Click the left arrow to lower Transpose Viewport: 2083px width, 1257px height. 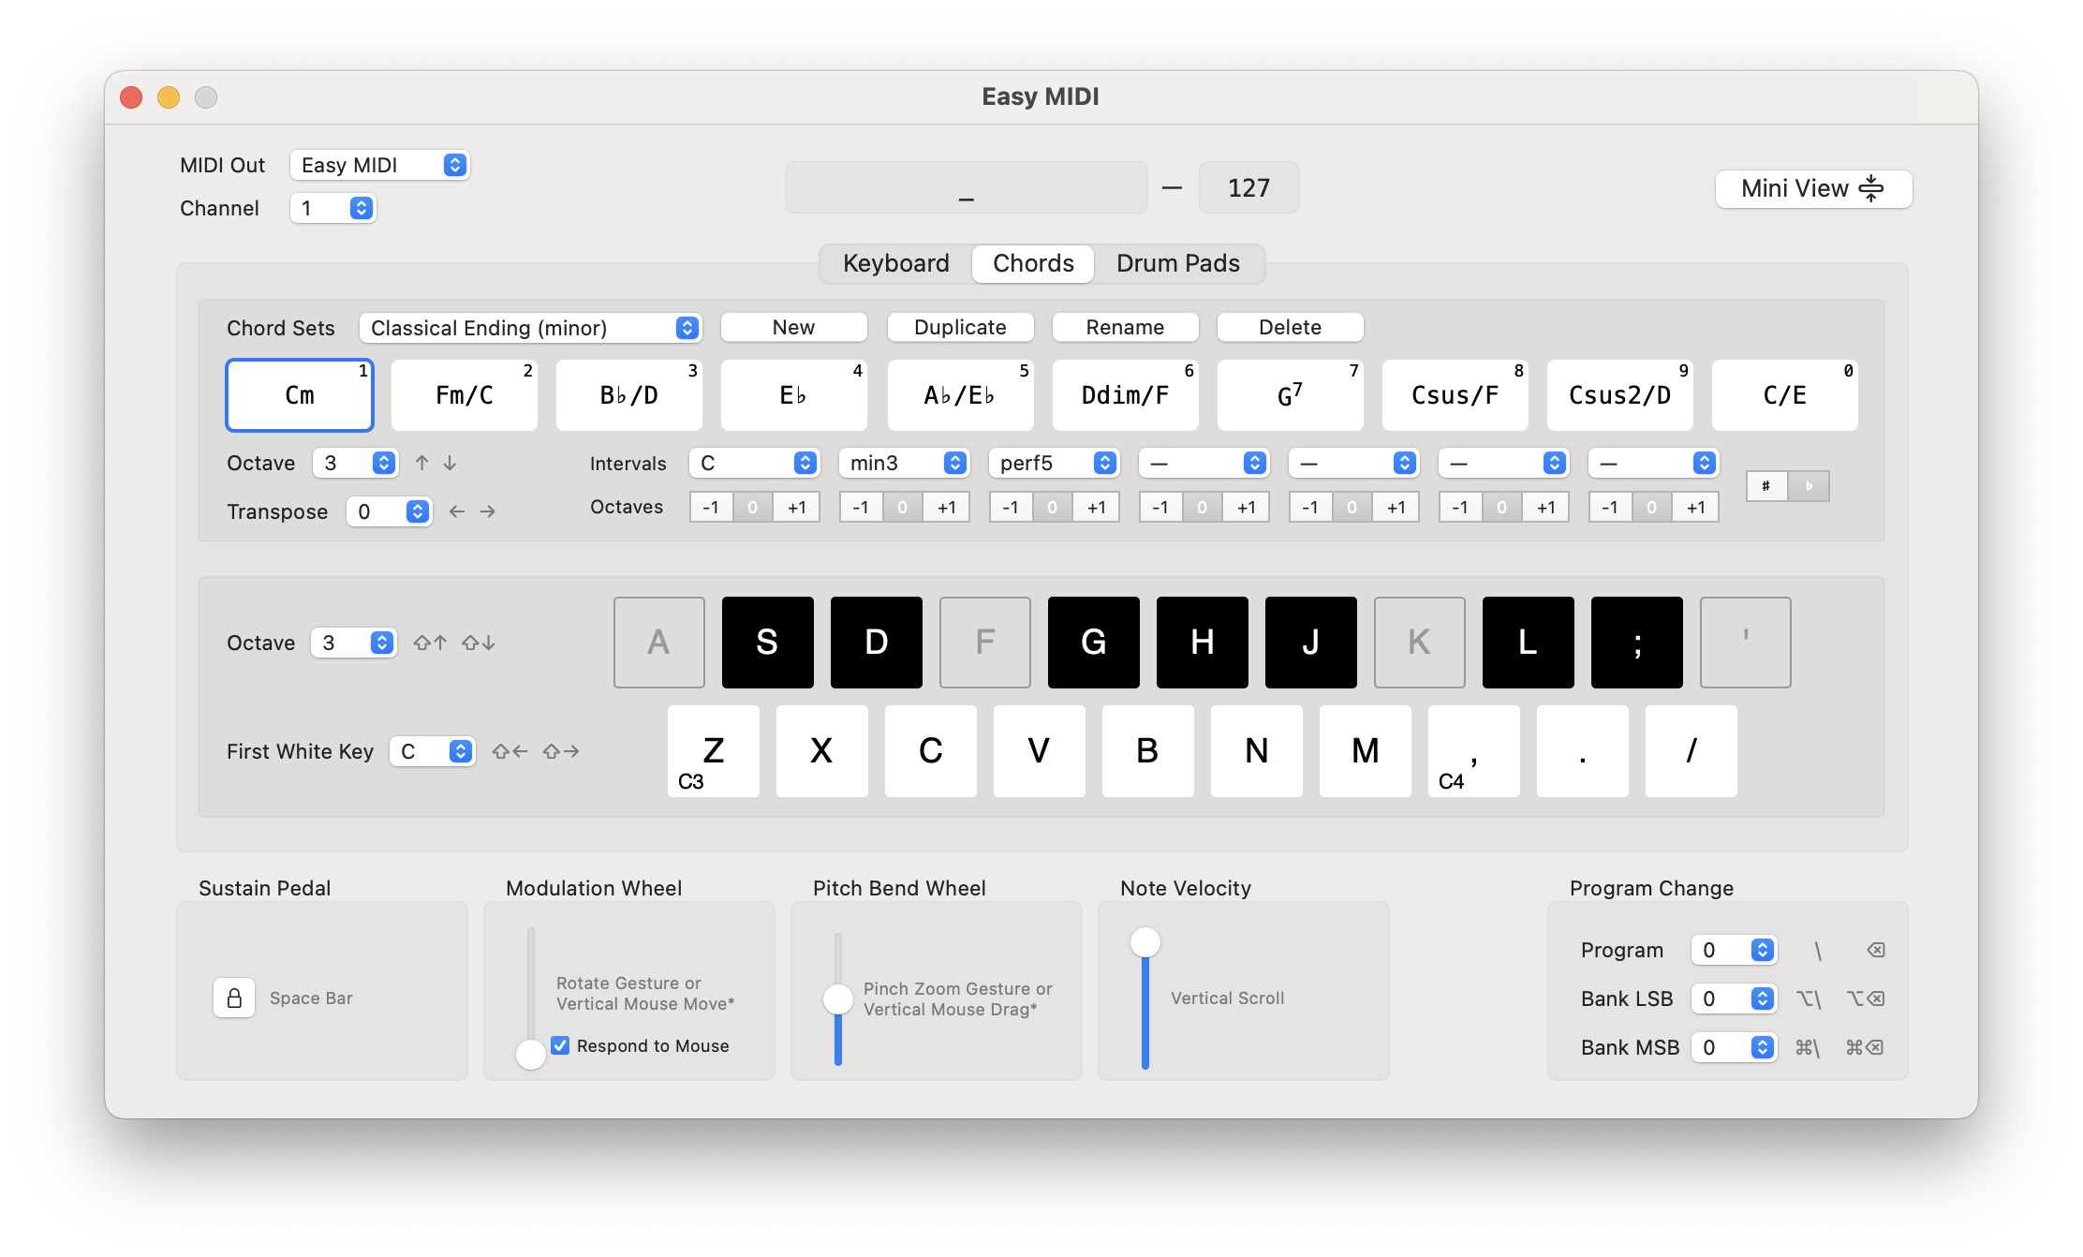456,511
